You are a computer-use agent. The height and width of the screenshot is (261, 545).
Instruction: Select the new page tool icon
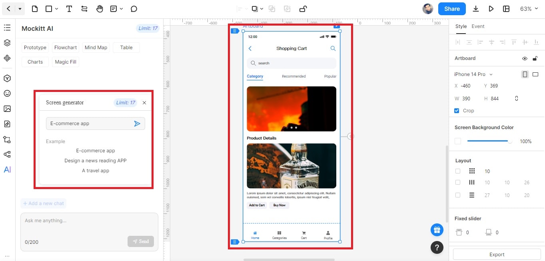[x=35, y=8]
